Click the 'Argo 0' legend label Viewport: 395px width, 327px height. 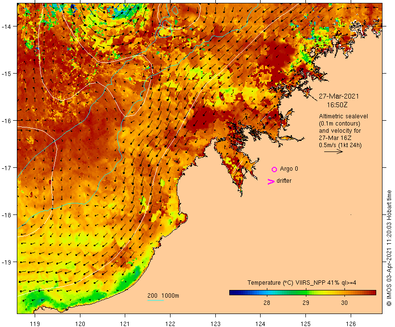click(289, 169)
